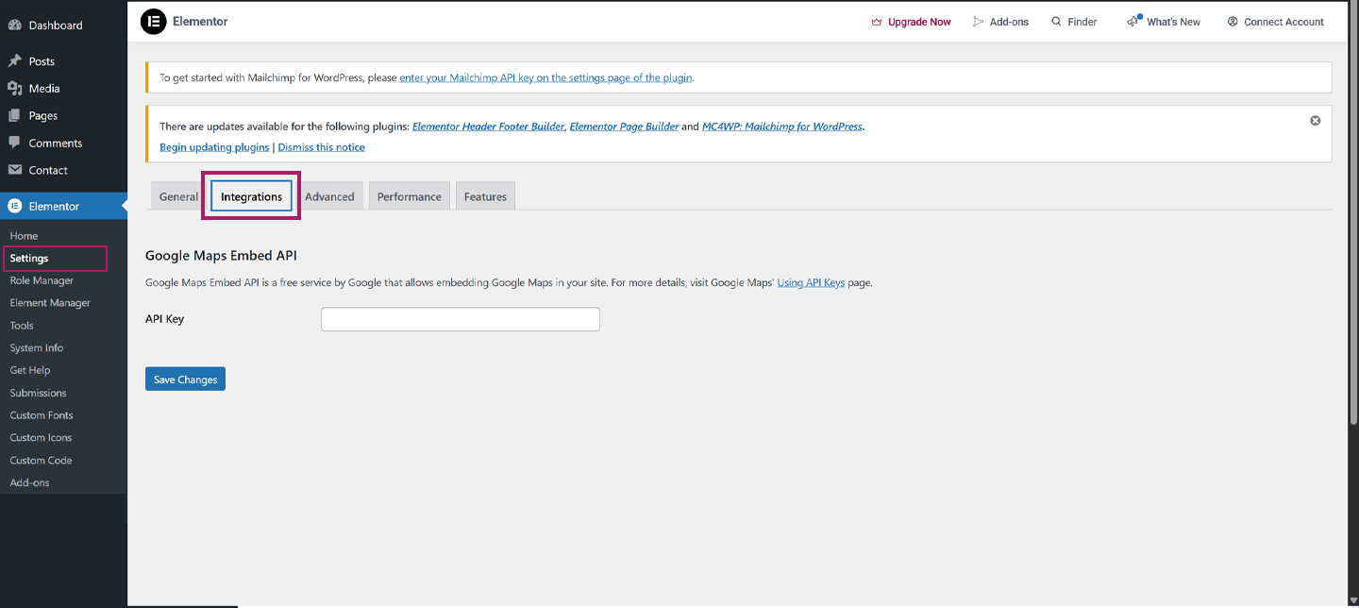Image resolution: width=1359 pixels, height=608 pixels.
Task: Click Finder text in header
Action: click(1082, 22)
